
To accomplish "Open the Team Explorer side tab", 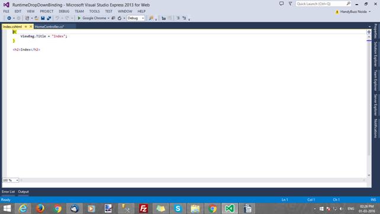I will coord(376,80).
